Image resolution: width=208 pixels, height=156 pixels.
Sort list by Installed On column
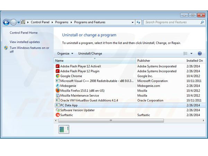(x=194, y=61)
